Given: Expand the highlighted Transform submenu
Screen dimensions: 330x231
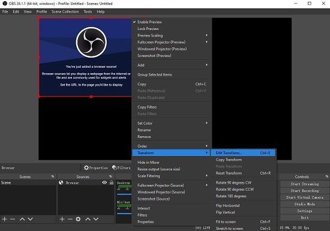Looking at the screenshot, I should click(171, 153).
